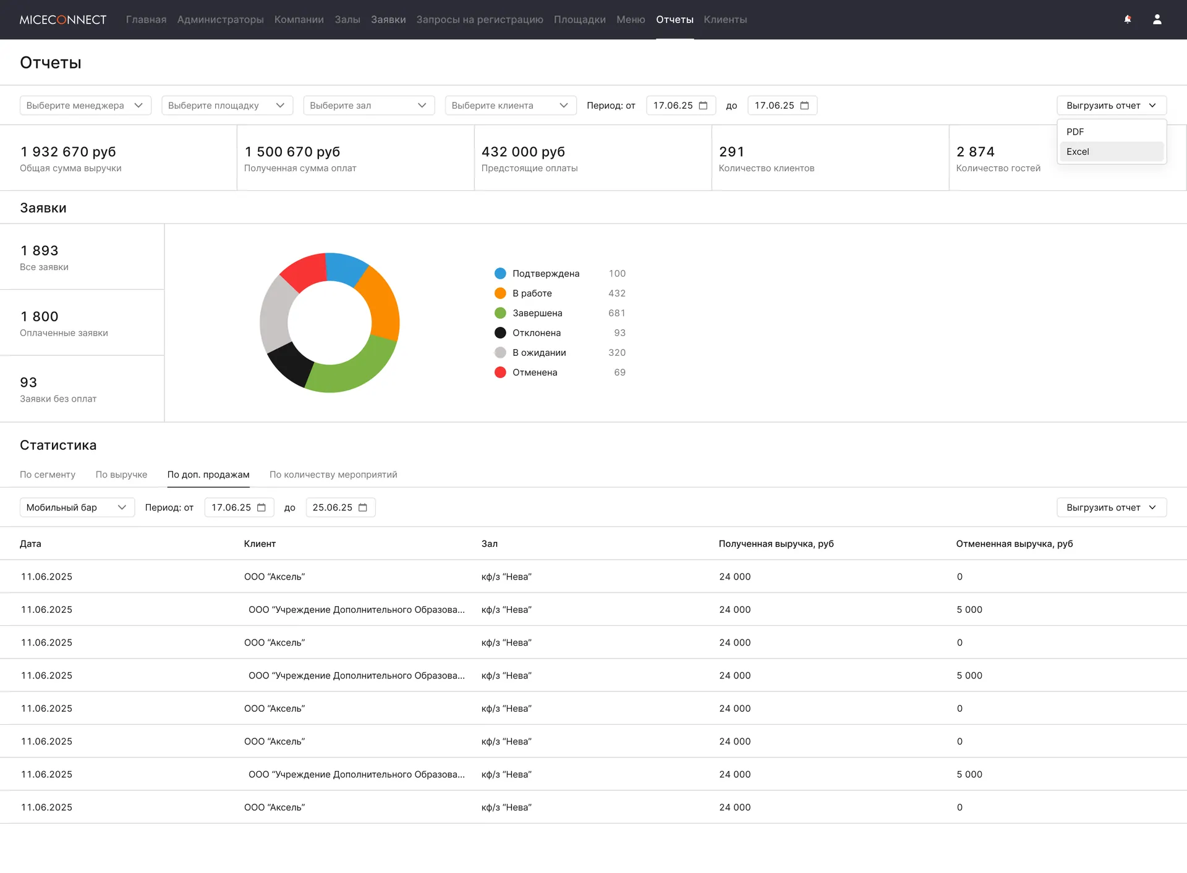Expand the client selection dropdown
The image size is (1187, 873).
[x=511, y=106]
